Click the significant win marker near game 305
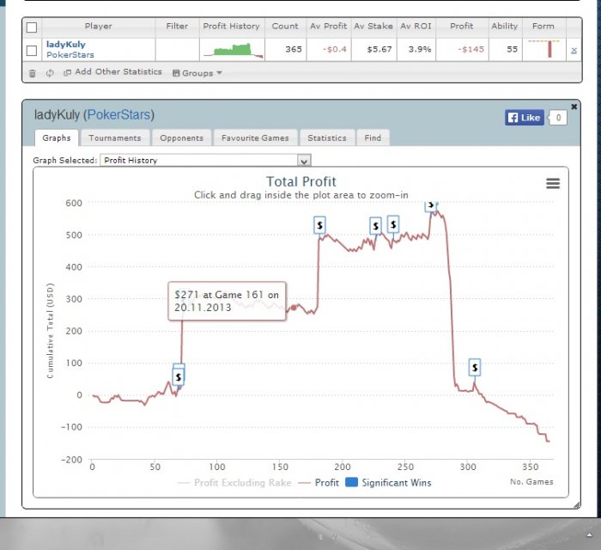 pyautogui.click(x=475, y=368)
